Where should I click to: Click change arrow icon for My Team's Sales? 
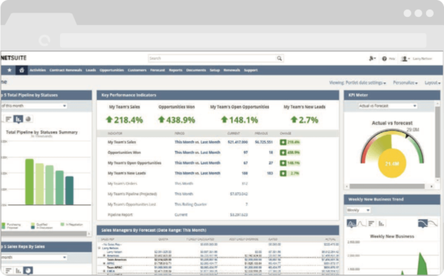(283, 142)
